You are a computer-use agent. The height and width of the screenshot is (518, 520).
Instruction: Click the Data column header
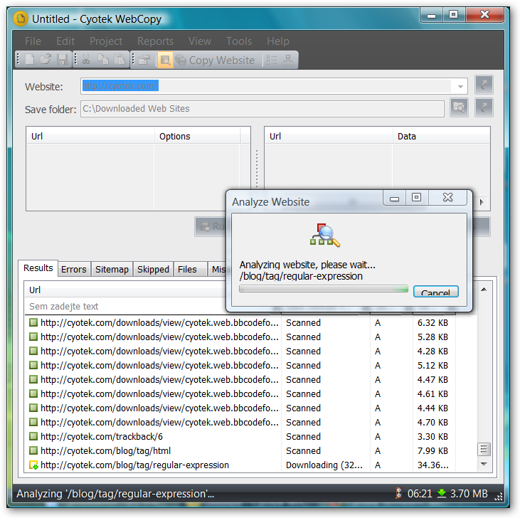(x=441, y=137)
